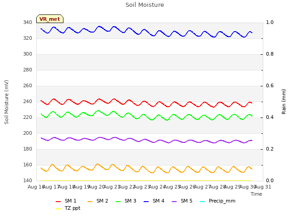Click the '220' left axis tick
Screen dimensions: 290x217
(28, 118)
